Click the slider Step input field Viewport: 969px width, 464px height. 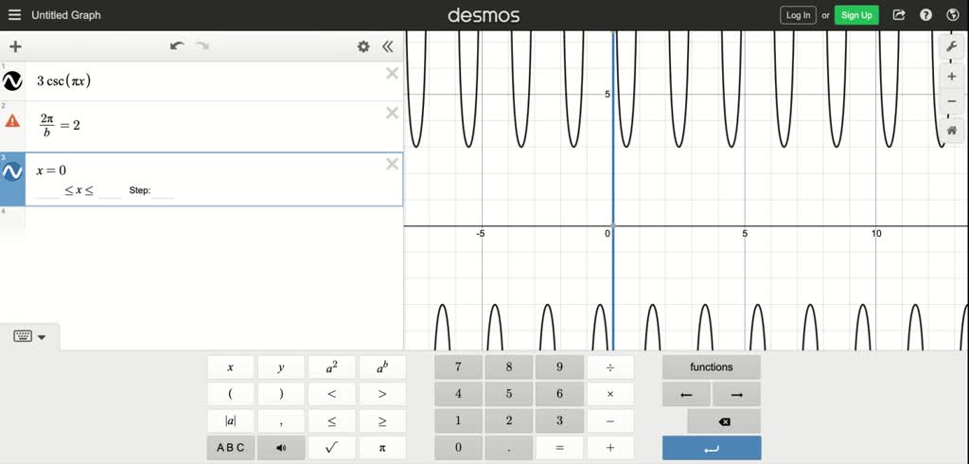[x=164, y=191]
